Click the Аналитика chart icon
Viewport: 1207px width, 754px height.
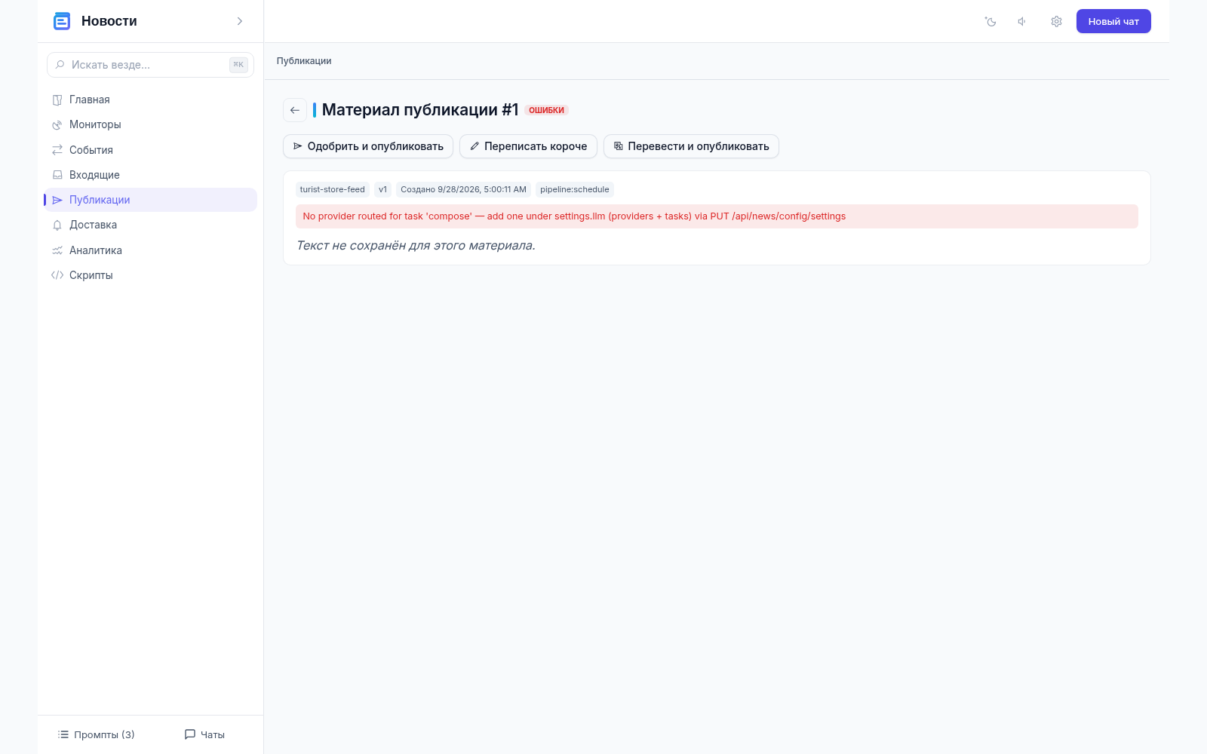(x=57, y=250)
